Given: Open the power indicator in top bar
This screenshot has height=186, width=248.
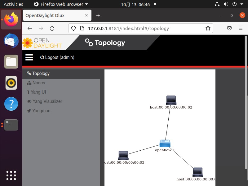Looking at the screenshot, I should (234, 4).
